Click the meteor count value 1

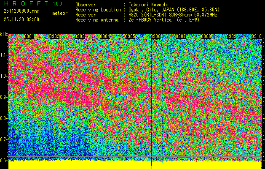coord(60,19)
